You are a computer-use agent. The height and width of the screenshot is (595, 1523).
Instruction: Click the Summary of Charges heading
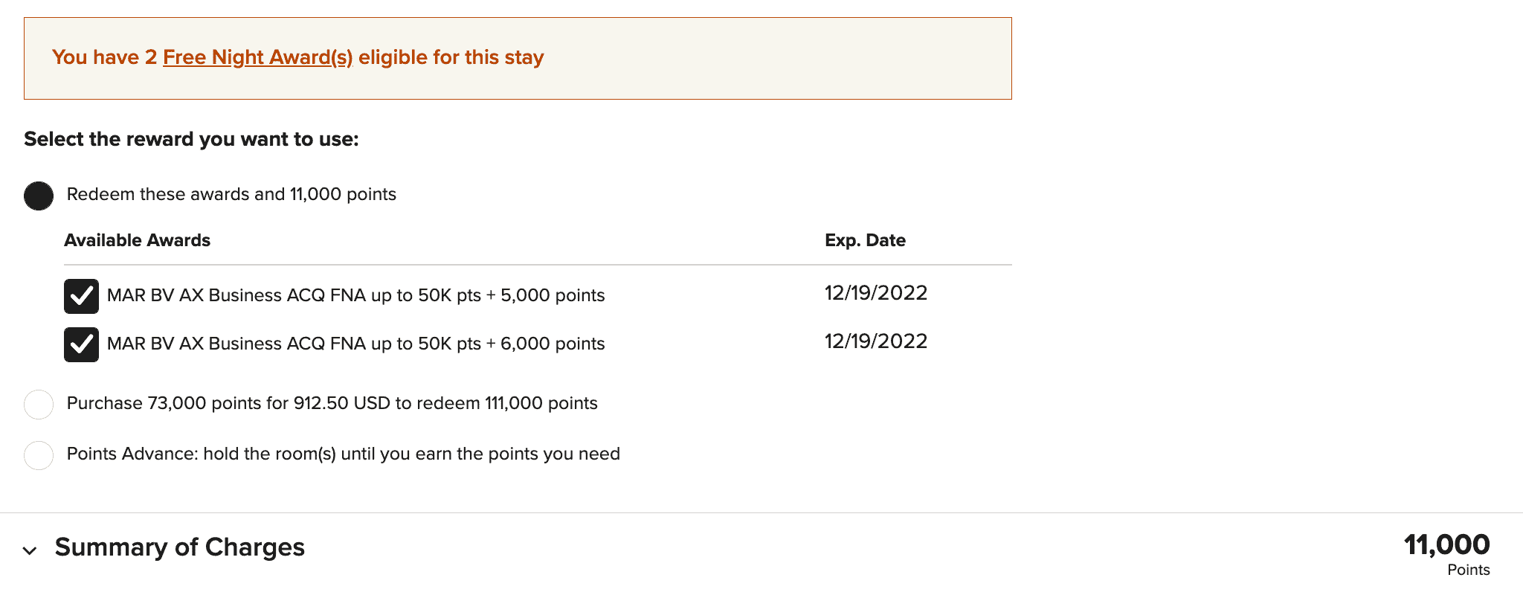tap(179, 547)
